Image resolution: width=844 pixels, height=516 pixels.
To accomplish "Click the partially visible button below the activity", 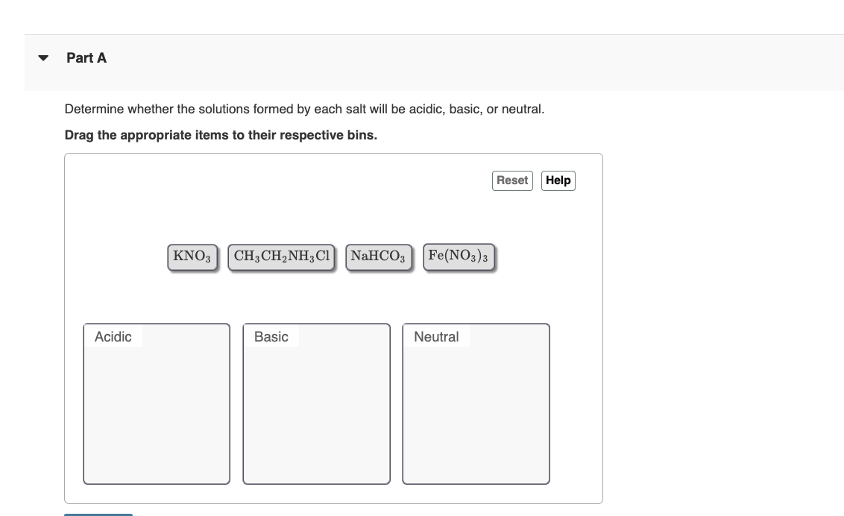I will [x=98, y=515].
